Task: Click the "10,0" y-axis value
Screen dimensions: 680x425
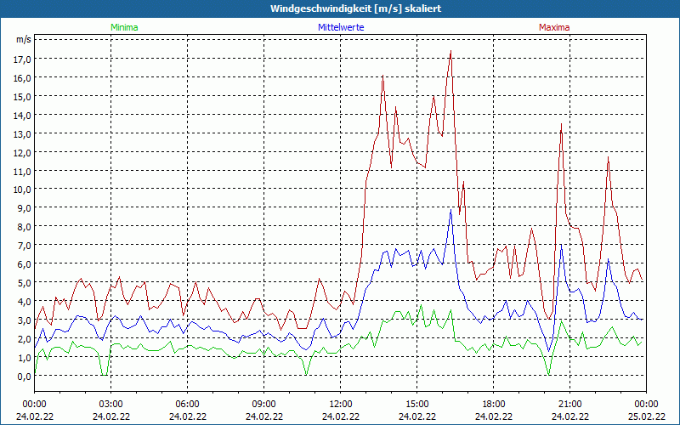Action: click(x=22, y=189)
